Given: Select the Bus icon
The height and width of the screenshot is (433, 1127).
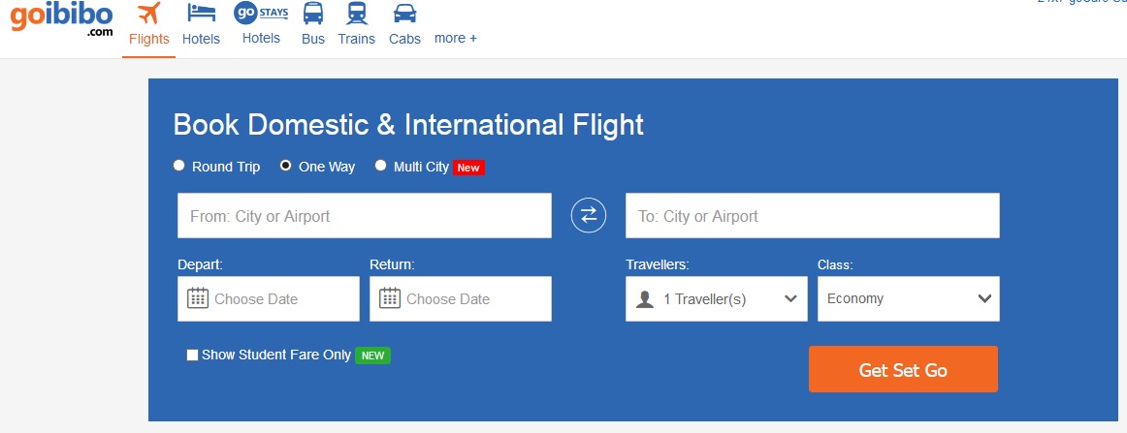Looking at the screenshot, I should tap(313, 13).
